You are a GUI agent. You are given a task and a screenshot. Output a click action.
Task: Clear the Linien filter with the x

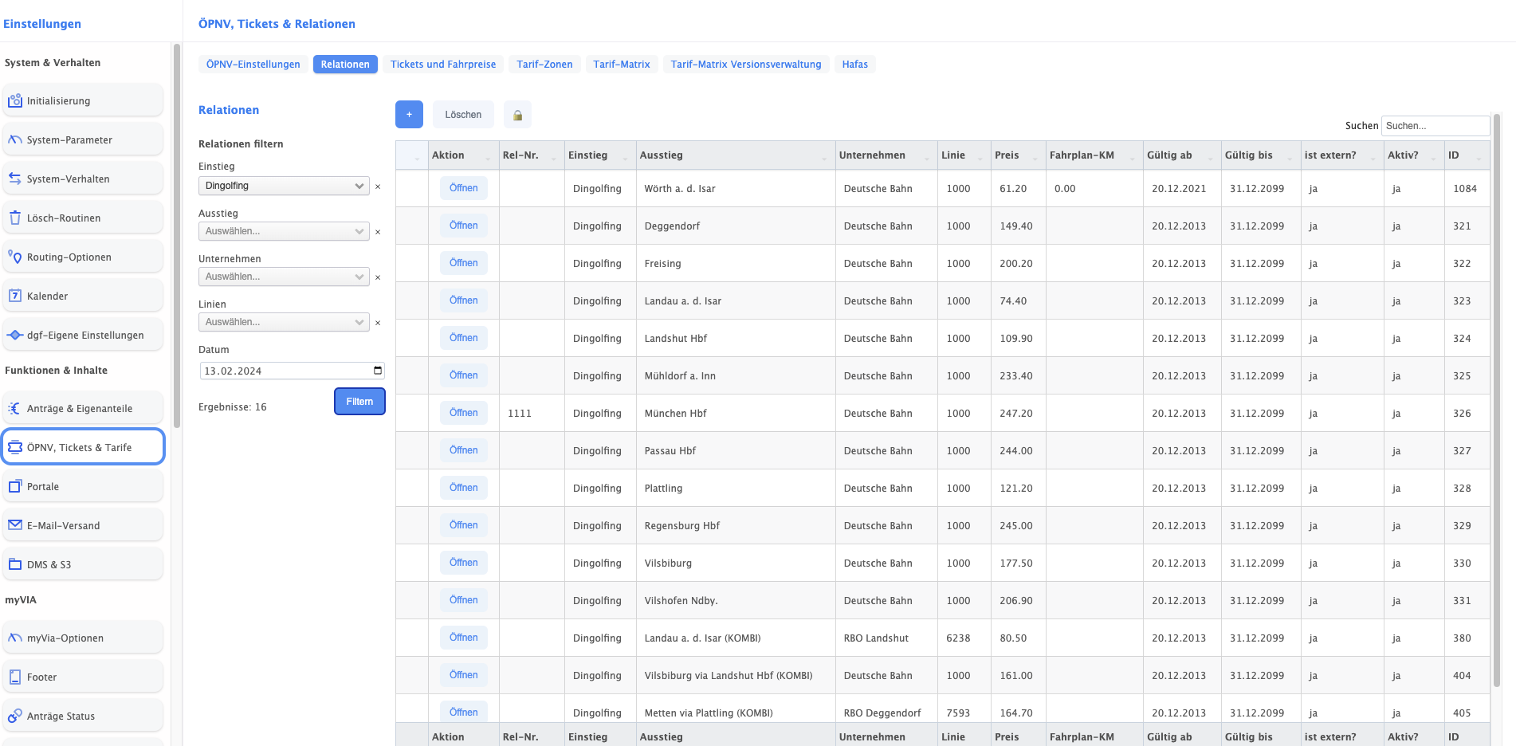click(378, 323)
